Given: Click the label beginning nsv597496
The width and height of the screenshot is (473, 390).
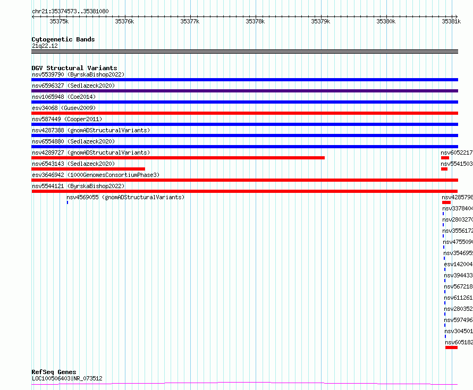Looking at the screenshot, I should [459, 320].
